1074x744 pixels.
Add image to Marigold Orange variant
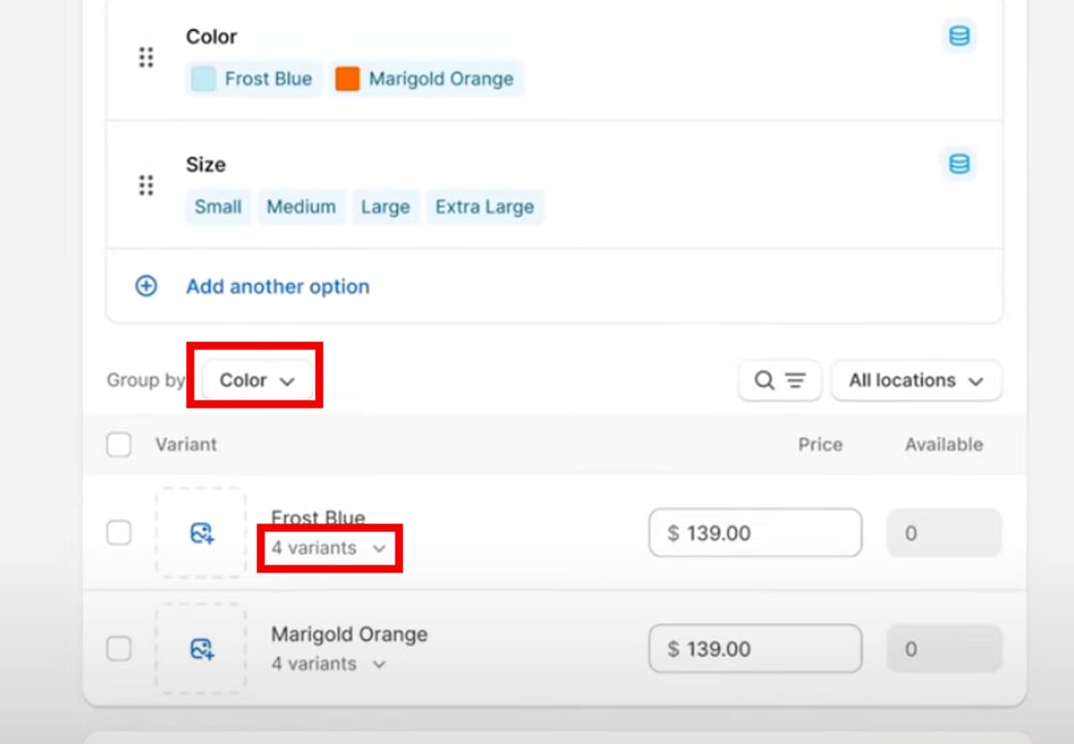tap(202, 649)
